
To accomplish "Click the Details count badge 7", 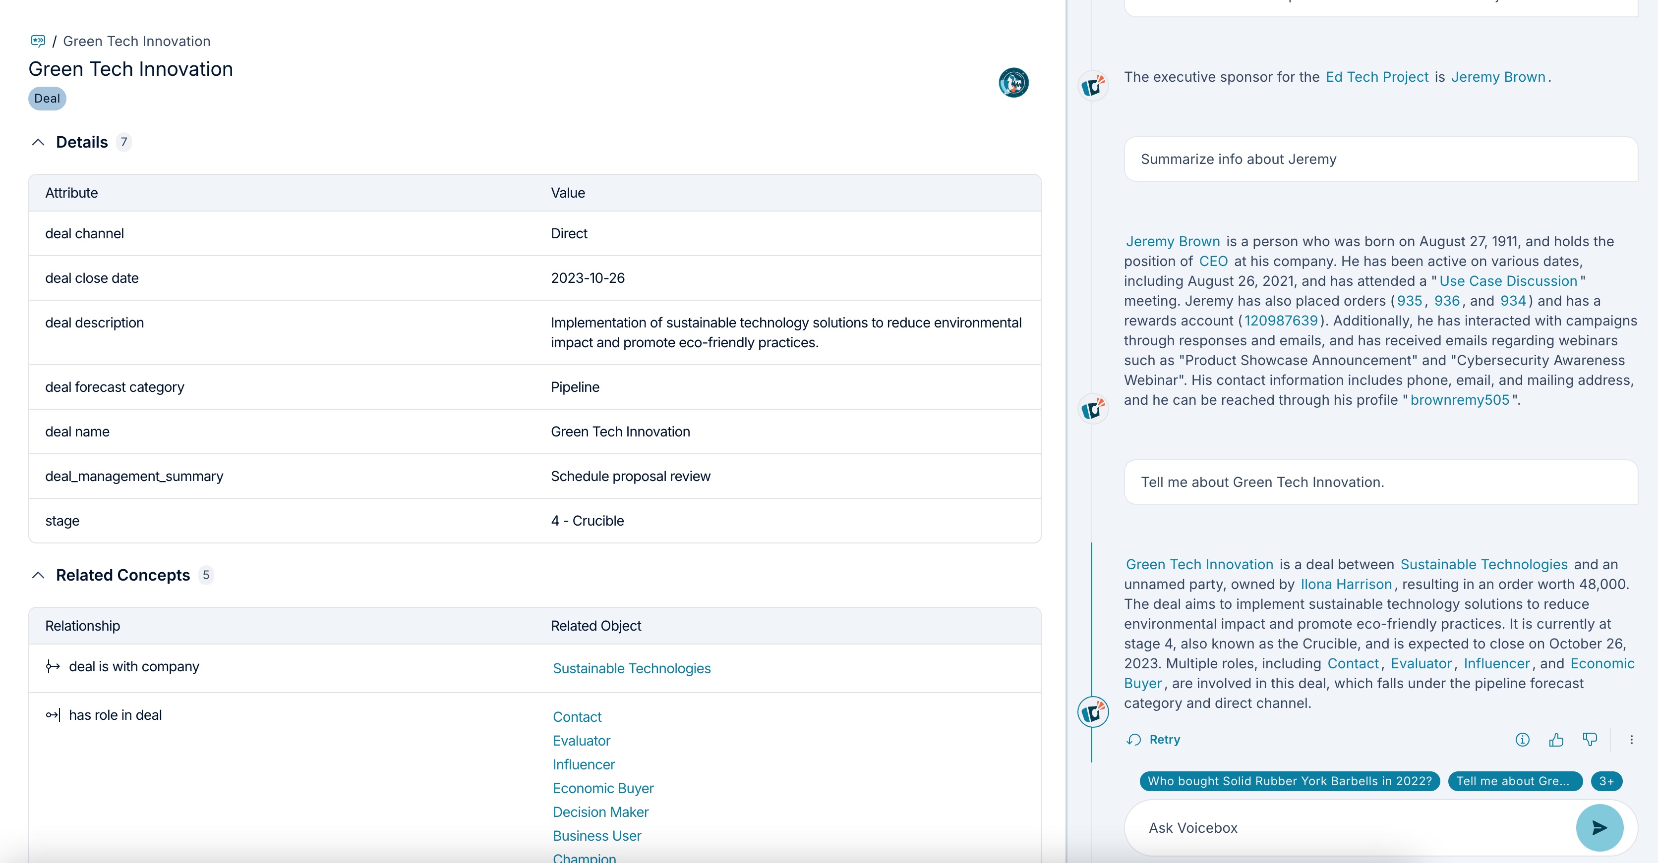I will point(123,142).
